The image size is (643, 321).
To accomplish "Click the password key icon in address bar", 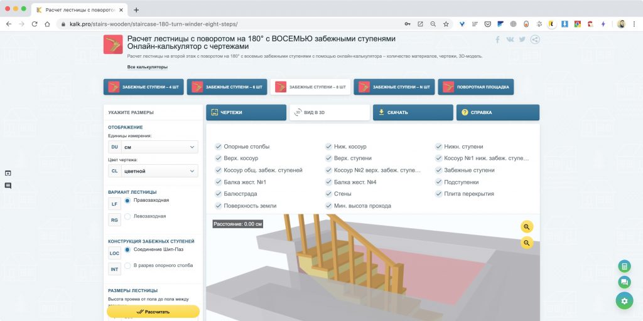I will click(x=407, y=24).
